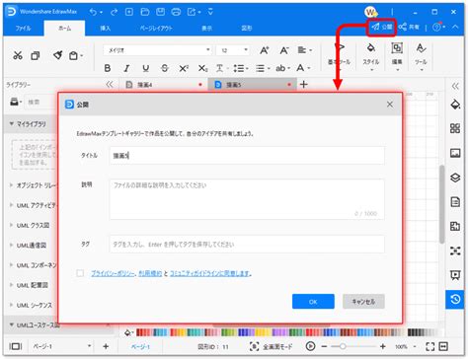Open the 利用規約 link

tap(150, 273)
